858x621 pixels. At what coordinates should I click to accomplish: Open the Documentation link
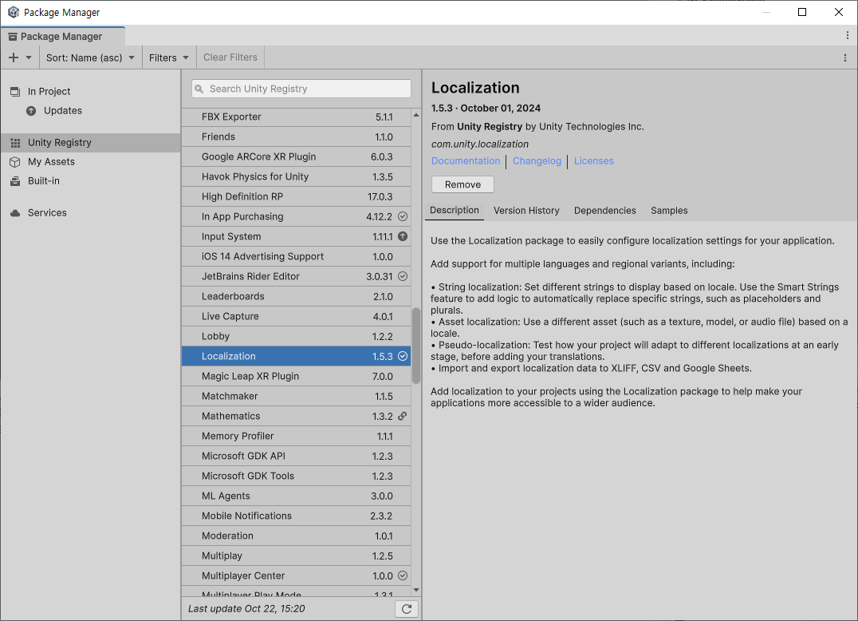pos(466,161)
